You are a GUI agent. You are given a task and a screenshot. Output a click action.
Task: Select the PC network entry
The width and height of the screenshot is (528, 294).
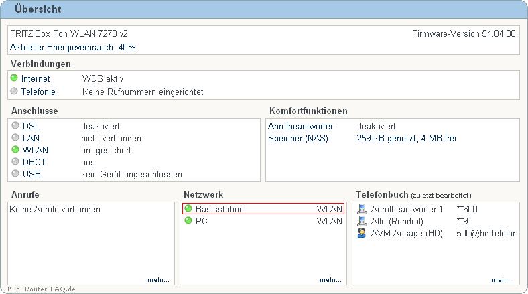pyautogui.click(x=263, y=221)
